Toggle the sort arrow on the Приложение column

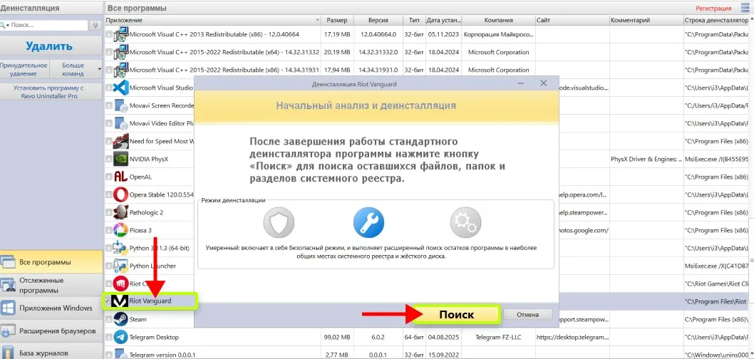click(317, 20)
